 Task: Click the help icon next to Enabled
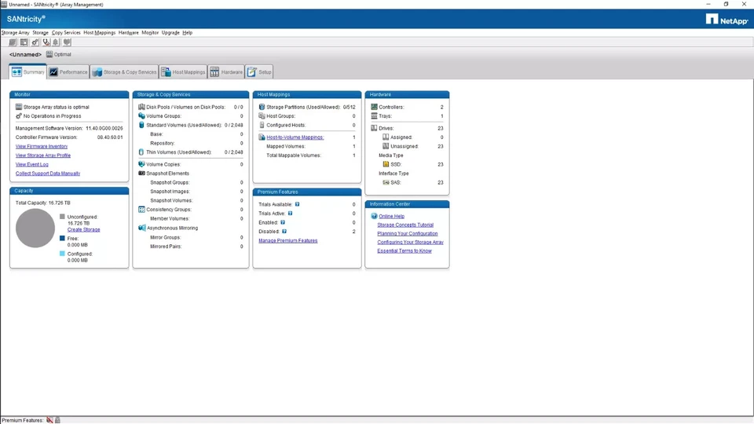pyautogui.click(x=283, y=222)
